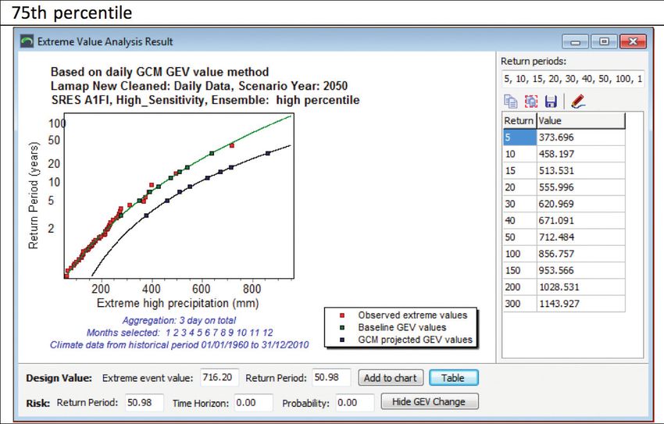Select the value 1028.531 cell

tap(581, 287)
